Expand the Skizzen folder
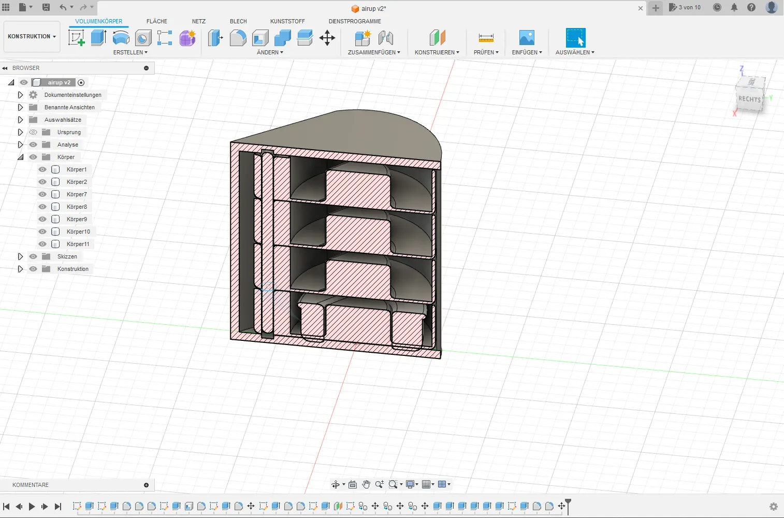Viewport: 784px width, 518px height. tap(20, 256)
